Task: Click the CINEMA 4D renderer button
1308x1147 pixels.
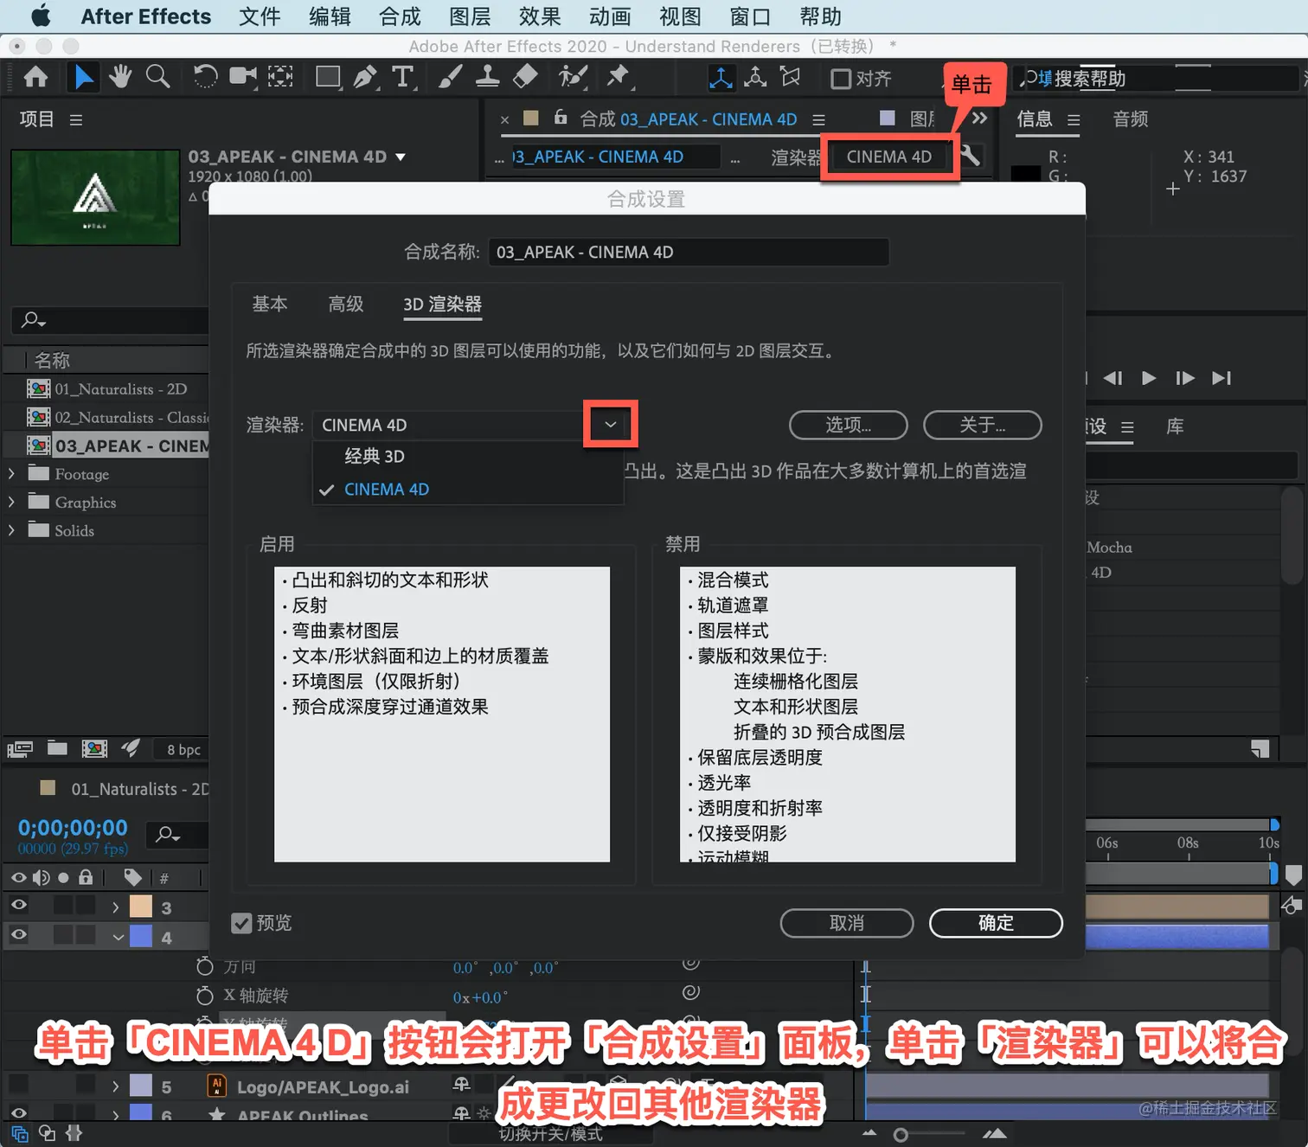Action: [x=889, y=157]
